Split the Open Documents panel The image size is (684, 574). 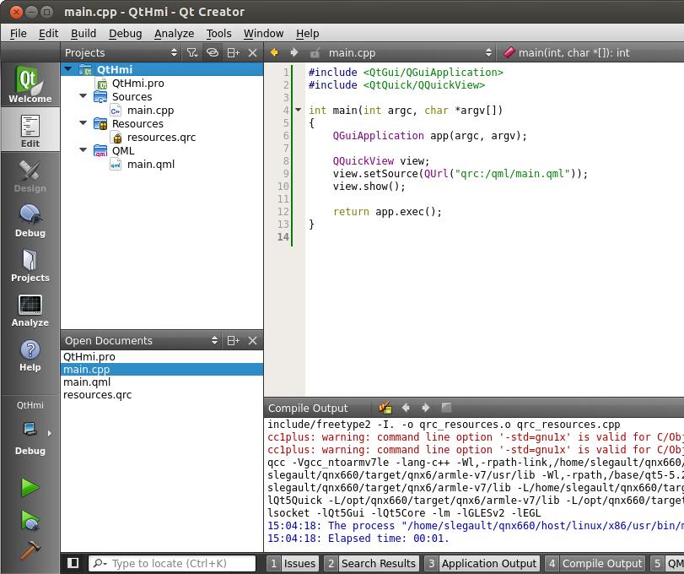234,340
